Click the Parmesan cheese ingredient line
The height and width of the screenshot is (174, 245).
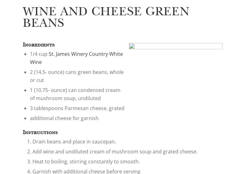point(77,108)
